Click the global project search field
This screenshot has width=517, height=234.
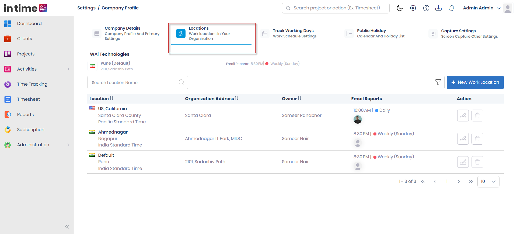click(x=336, y=8)
